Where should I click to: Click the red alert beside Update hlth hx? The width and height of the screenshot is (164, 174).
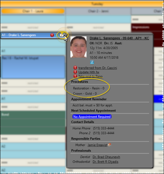pyautogui.click(x=75, y=72)
